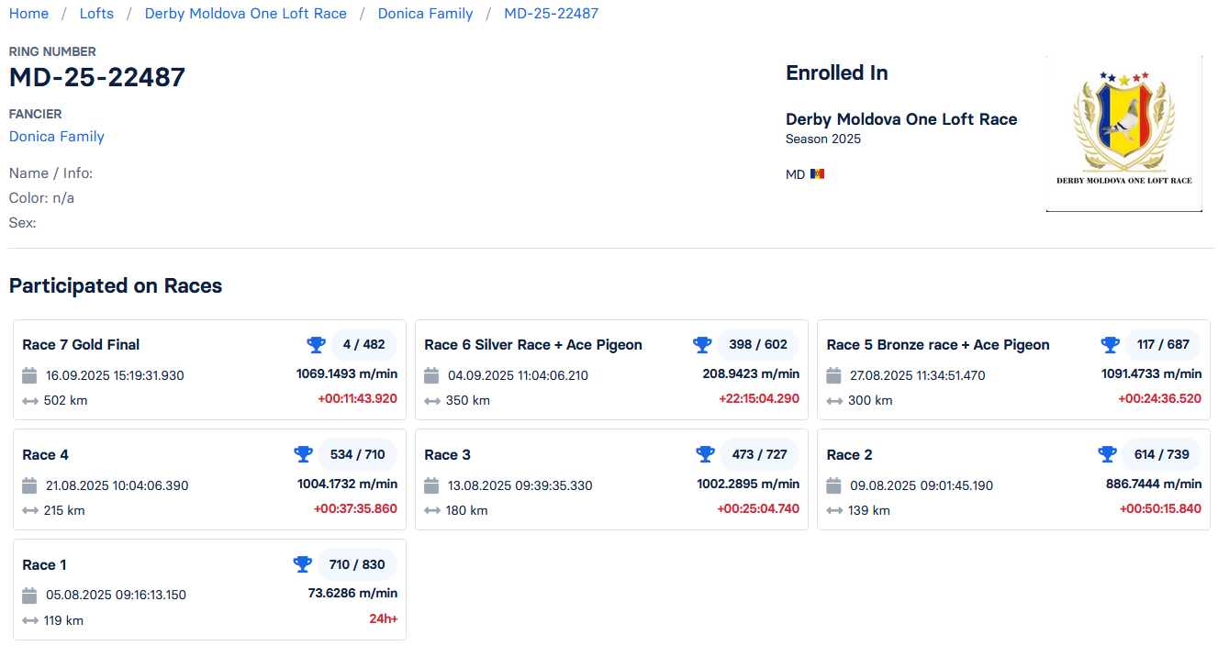Open the Race 7 Gold Final title

[x=81, y=345]
